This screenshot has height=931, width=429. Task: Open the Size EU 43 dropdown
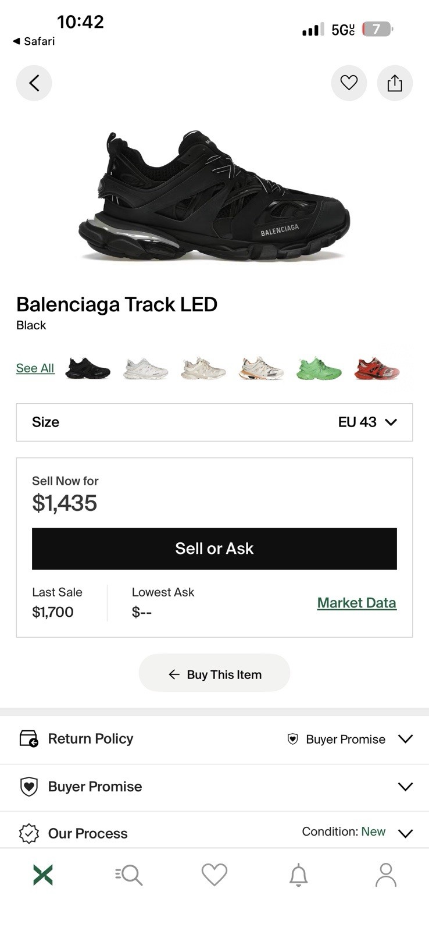tap(214, 422)
